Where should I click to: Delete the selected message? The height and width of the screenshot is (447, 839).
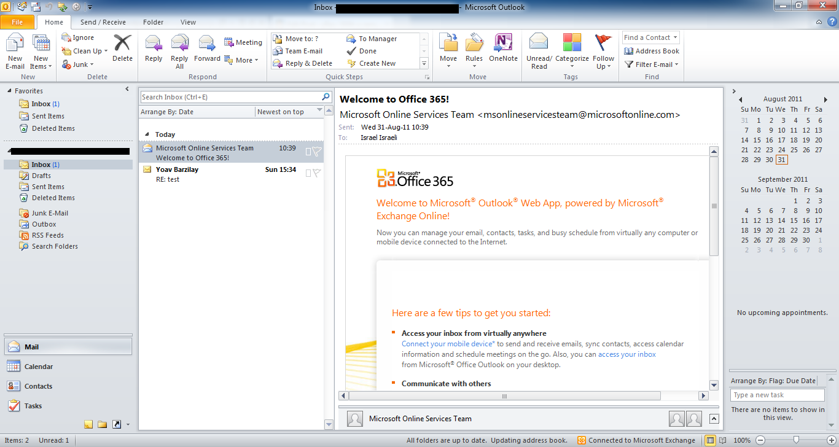point(122,48)
